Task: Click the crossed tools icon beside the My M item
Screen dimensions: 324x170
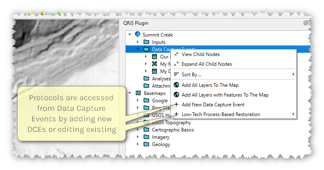Action: click(x=154, y=64)
